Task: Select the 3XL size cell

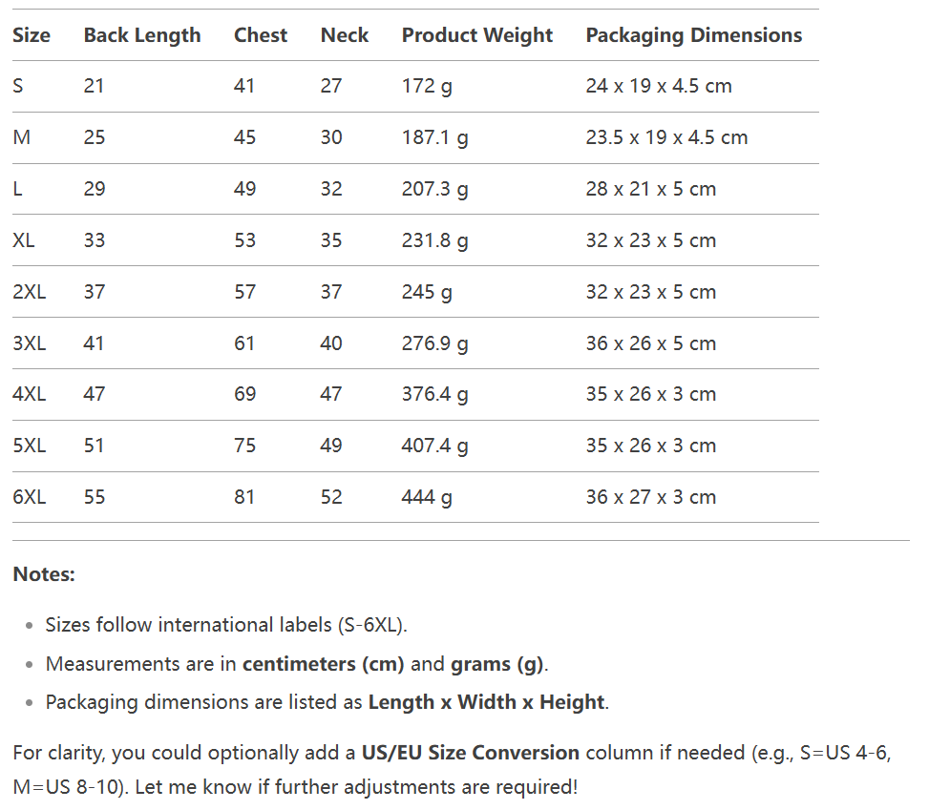Action: click(29, 343)
